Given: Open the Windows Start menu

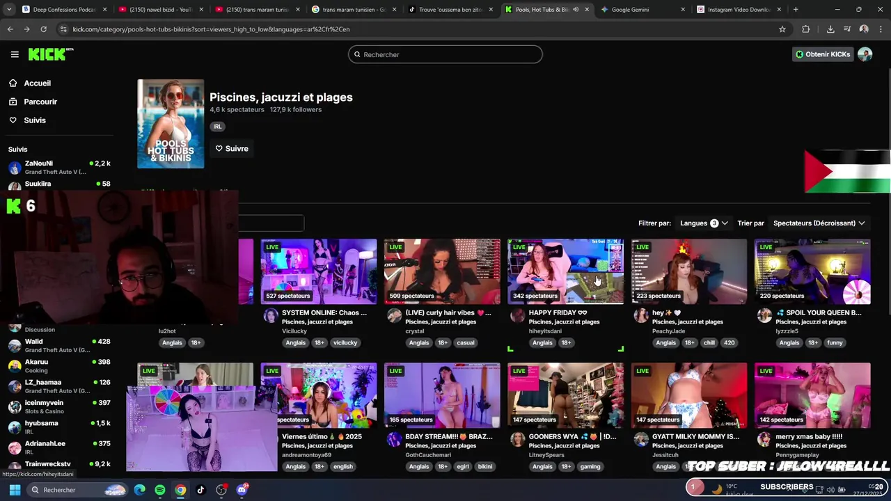Looking at the screenshot, I should (15, 490).
